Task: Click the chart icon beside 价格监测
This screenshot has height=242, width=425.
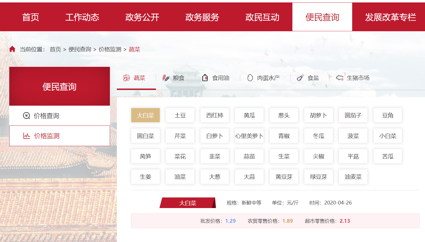Action: pyautogui.click(x=27, y=136)
